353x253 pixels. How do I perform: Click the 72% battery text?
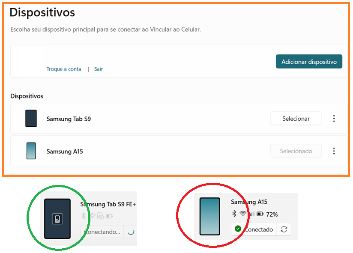(x=272, y=214)
